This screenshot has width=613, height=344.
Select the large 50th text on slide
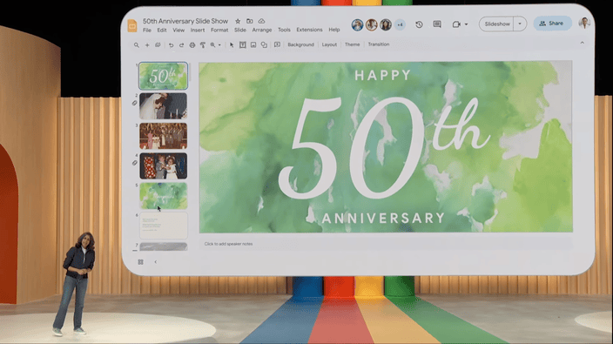tap(383, 149)
